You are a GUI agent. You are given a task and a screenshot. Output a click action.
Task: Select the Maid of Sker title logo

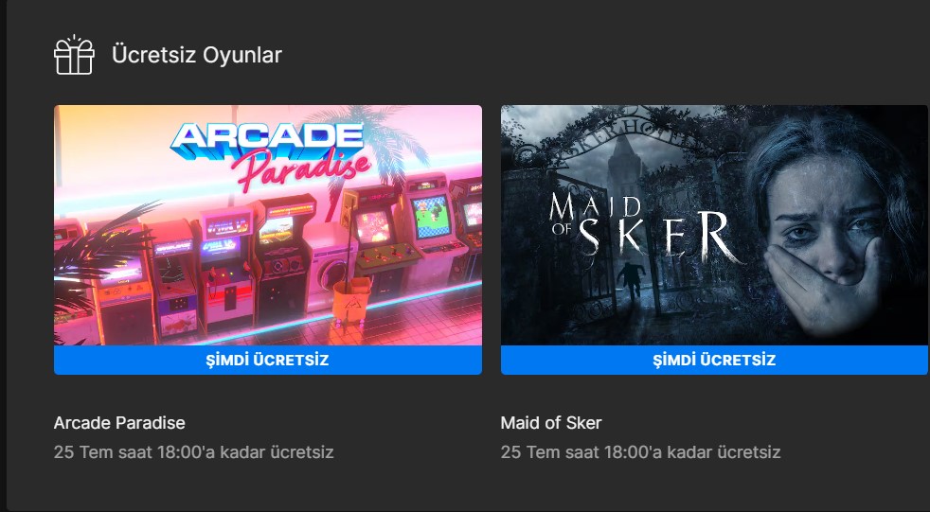tap(645, 229)
